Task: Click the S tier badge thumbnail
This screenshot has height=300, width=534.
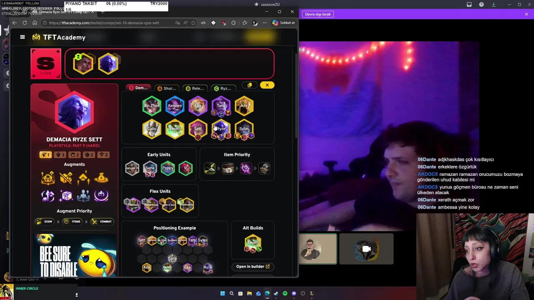Action: click(46, 64)
